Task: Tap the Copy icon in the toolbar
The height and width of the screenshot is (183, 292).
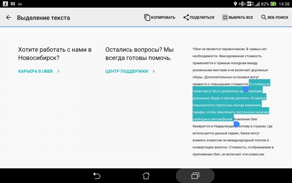Action: point(147,18)
